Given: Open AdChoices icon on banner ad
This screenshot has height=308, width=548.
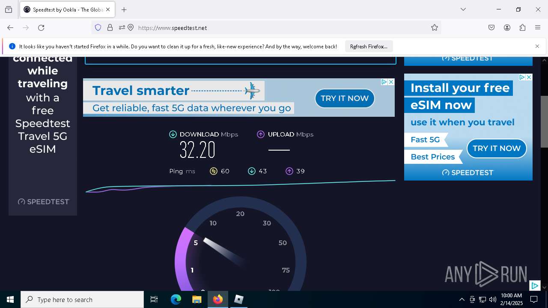Looking at the screenshot, I should [384, 82].
